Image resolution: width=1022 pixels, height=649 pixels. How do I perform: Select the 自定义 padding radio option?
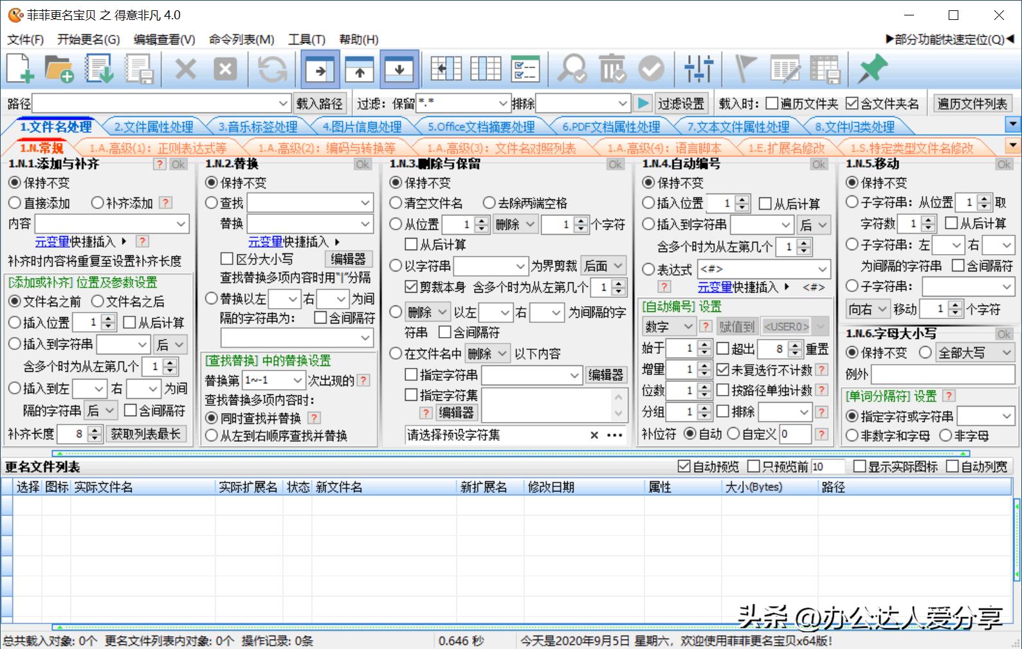click(733, 434)
